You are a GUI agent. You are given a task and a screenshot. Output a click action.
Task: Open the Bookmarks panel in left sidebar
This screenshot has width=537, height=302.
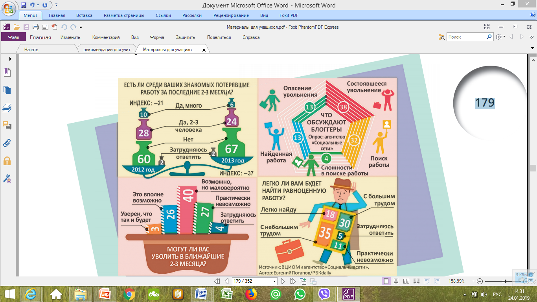7,72
